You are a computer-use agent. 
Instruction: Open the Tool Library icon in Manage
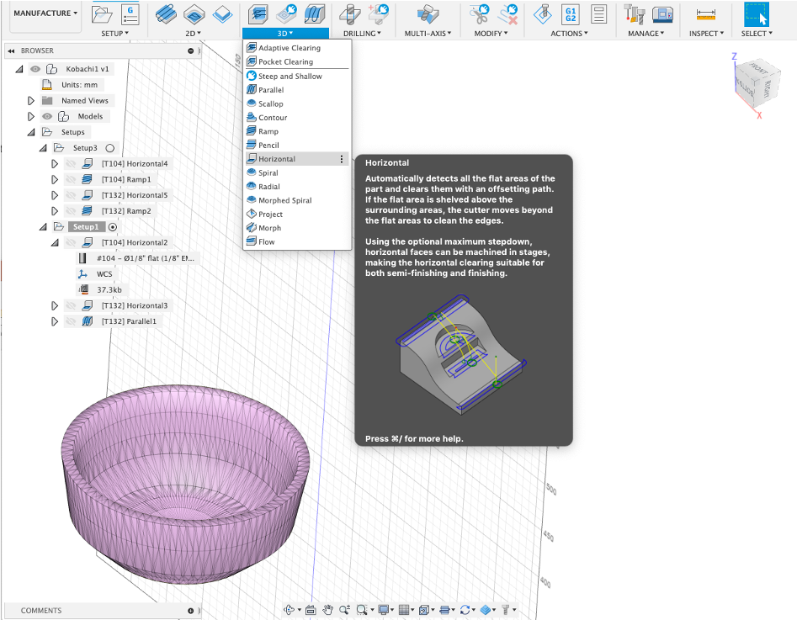click(634, 14)
